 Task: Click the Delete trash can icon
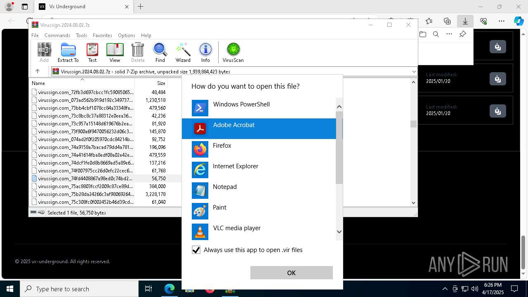click(138, 52)
